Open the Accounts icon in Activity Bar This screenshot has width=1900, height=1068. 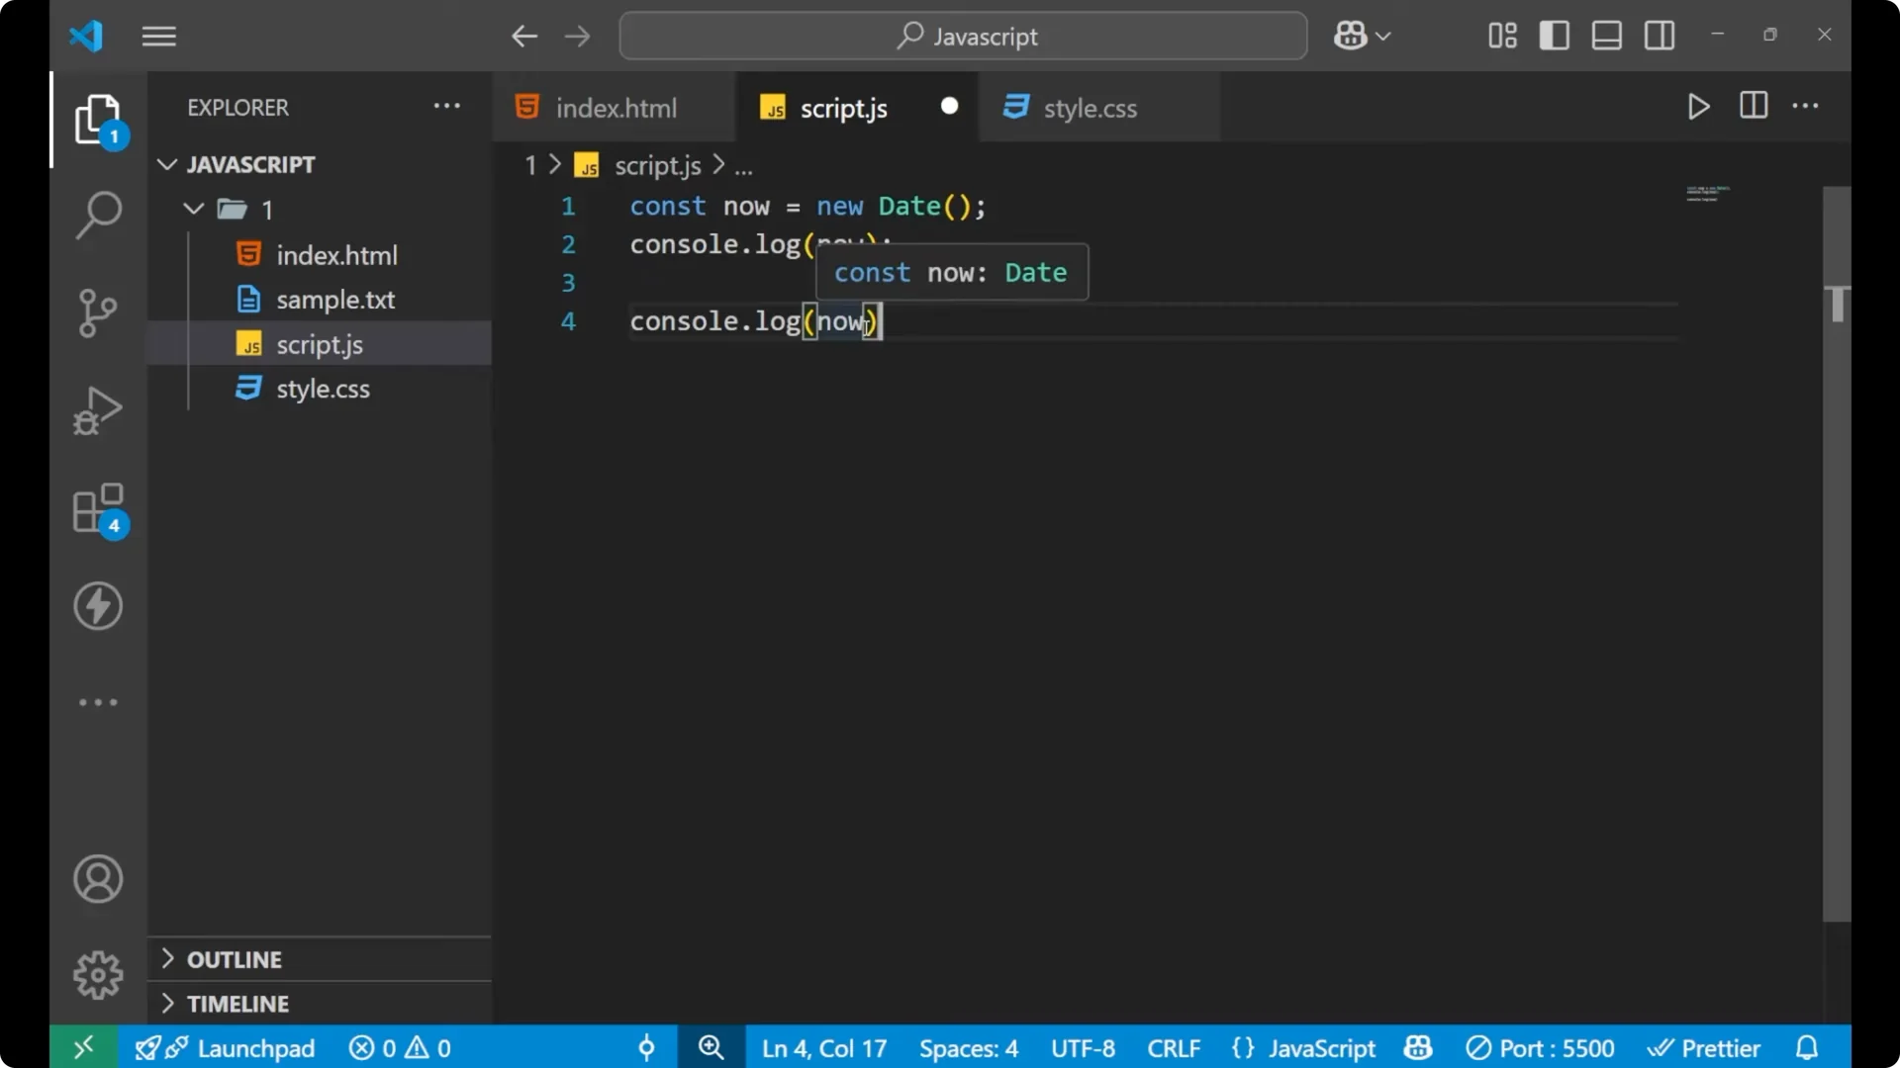(x=97, y=879)
